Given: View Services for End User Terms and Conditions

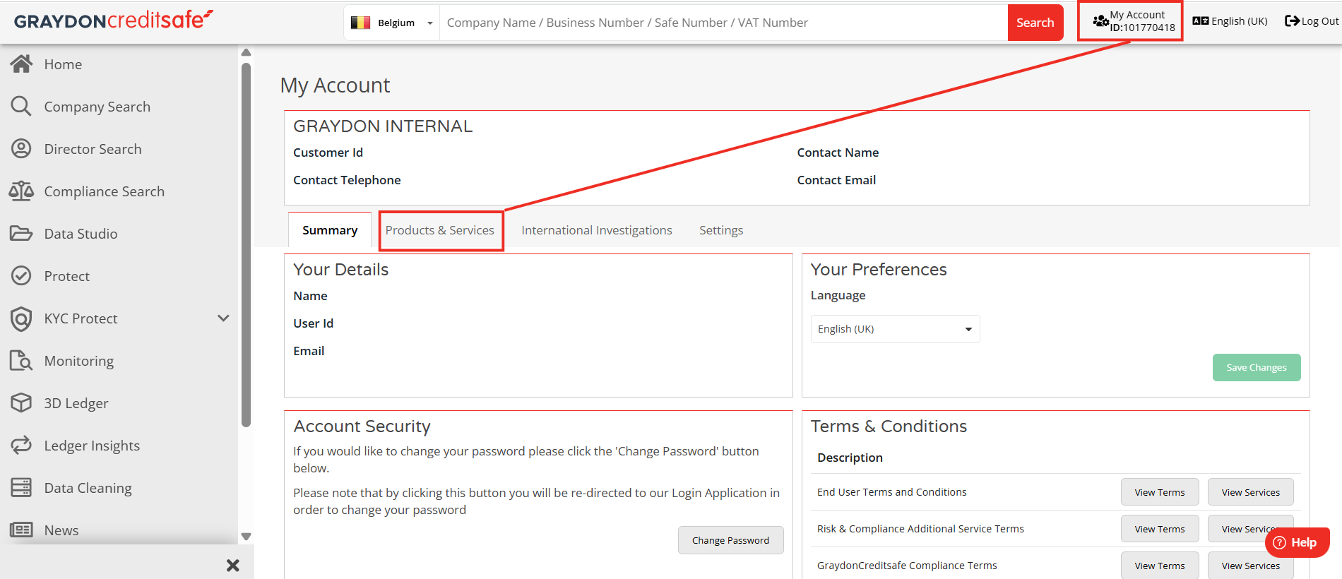Looking at the screenshot, I should [x=1250, y=492].
